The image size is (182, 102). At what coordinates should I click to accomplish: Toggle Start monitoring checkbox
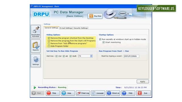coord(104,42)
